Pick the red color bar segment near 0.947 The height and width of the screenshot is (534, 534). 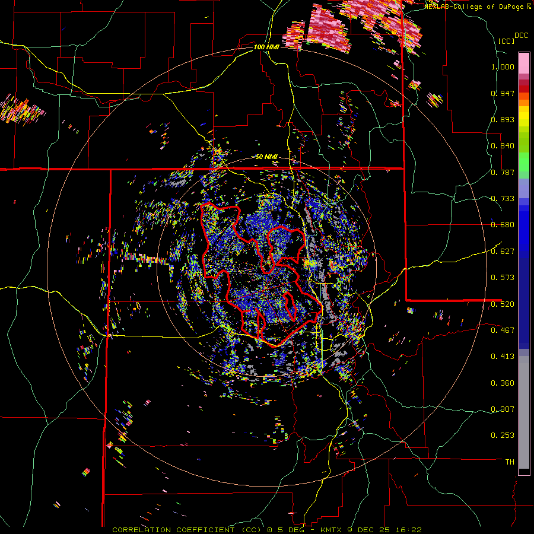[x=524, y=89]
